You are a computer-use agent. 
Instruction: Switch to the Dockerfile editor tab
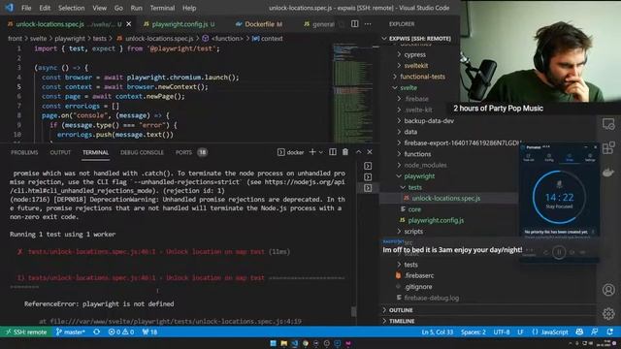click(259, 24)
